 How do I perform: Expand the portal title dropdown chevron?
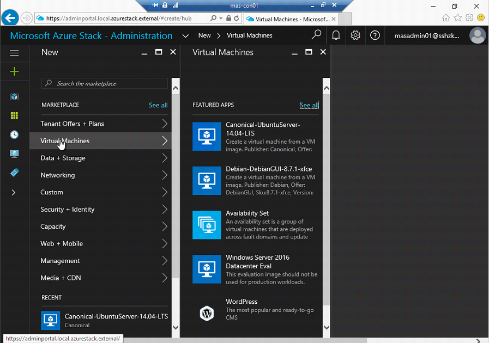coord(185,36)
